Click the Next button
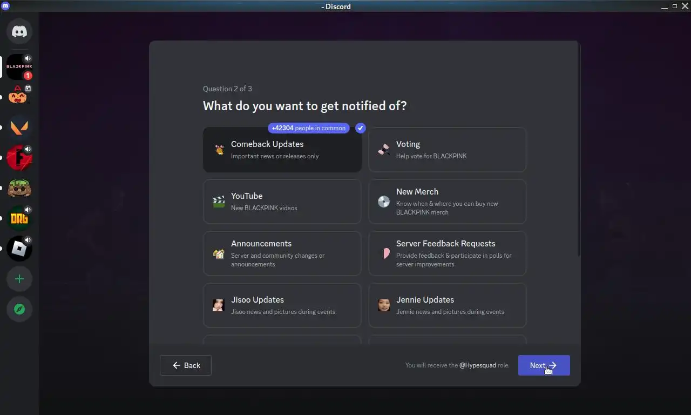The height and width of the screenshot is (415, 691). (x=544, y=365)
